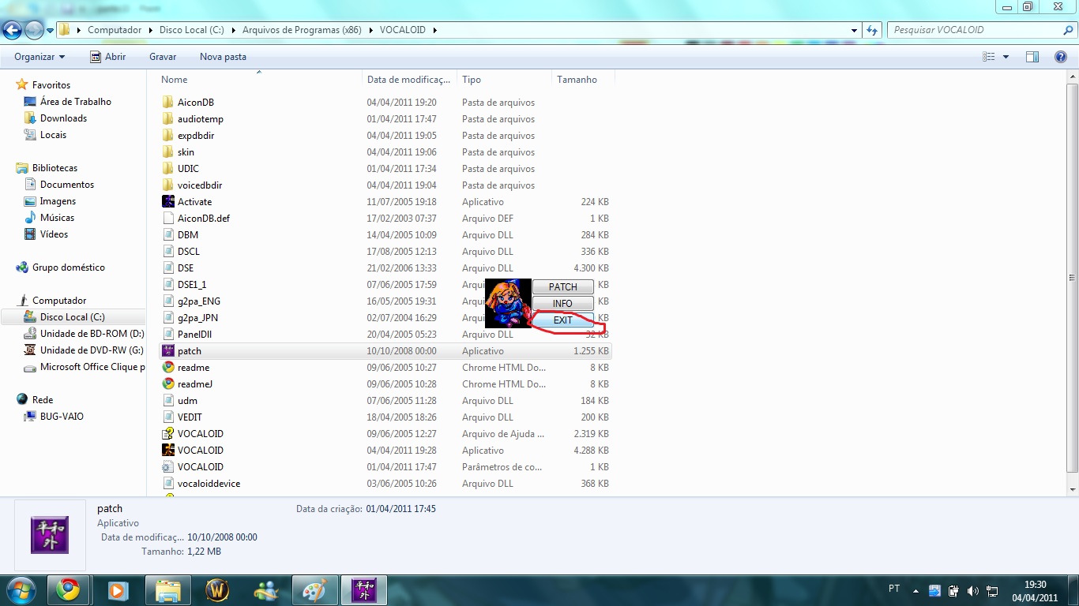
Task: Click the patcher character image
Action: tap(508, 303)
